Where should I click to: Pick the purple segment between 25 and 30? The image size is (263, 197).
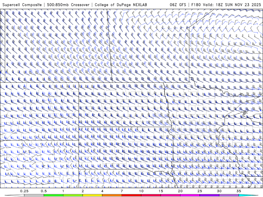(209, 195)
